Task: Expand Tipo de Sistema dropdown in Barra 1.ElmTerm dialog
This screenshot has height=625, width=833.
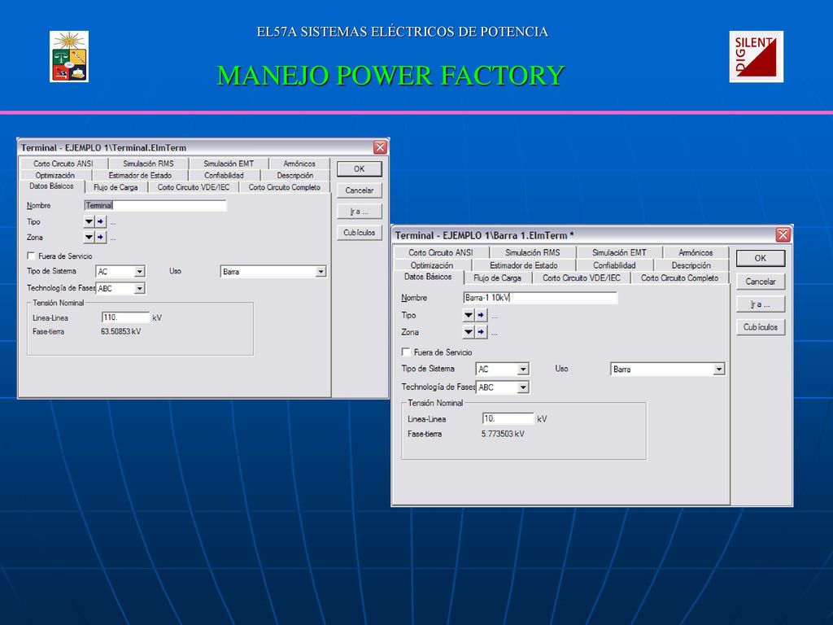Action: coord(523,369)
